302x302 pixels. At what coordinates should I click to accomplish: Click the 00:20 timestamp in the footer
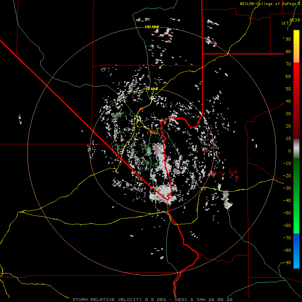(x=225, y=300)
